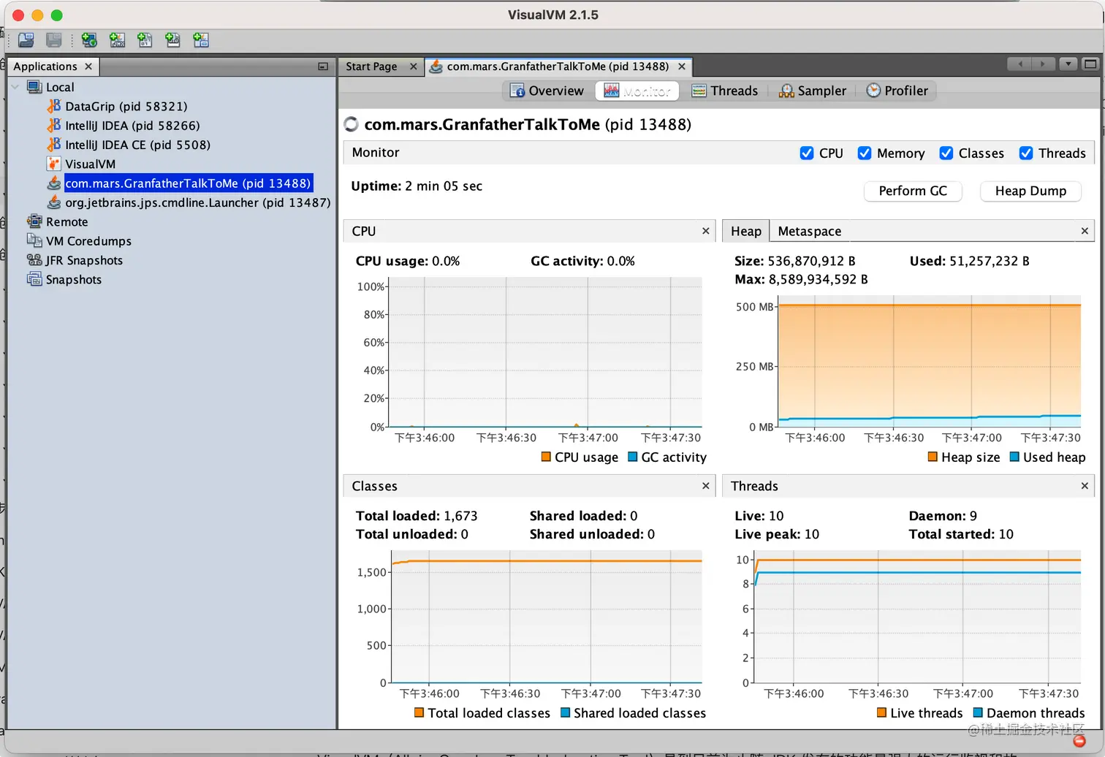Close the CPU graph panel

[x=705, y=231]
